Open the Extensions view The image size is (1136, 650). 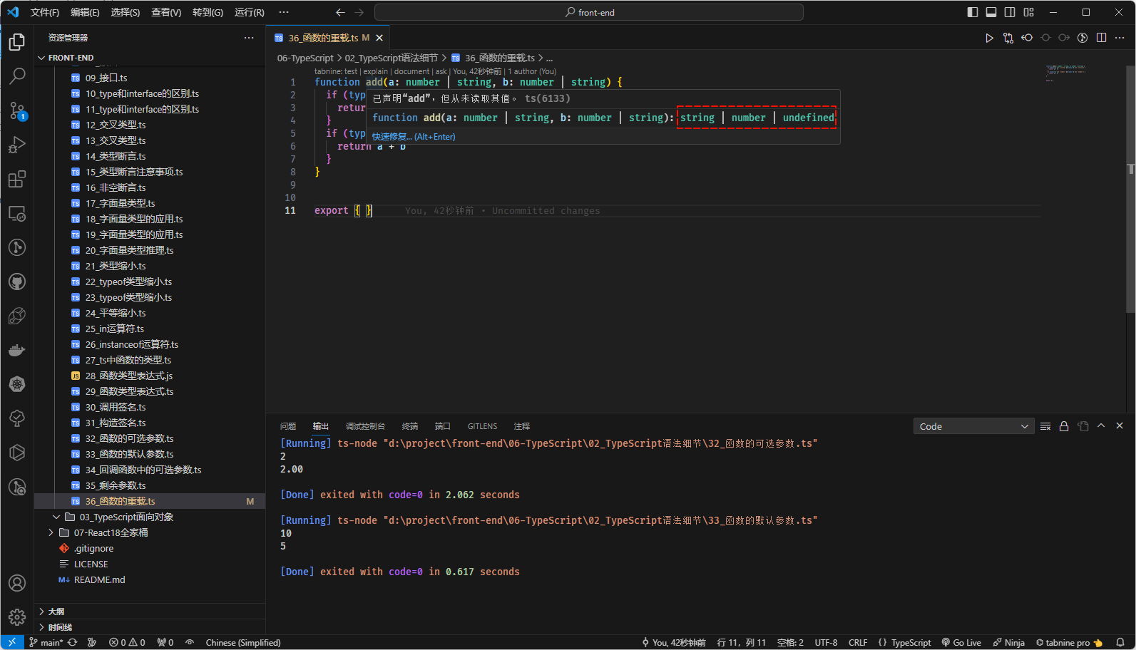[17, 179]
